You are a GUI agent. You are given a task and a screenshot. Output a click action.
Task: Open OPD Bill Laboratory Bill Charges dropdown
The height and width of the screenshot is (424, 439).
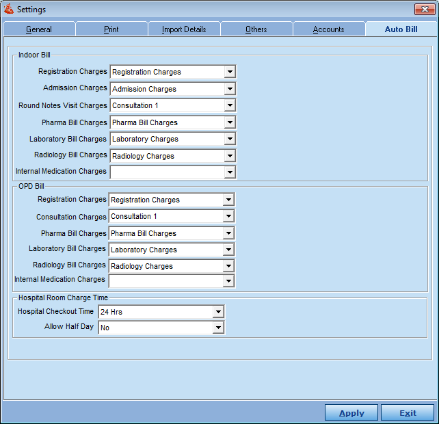click(x=228, y=250)
